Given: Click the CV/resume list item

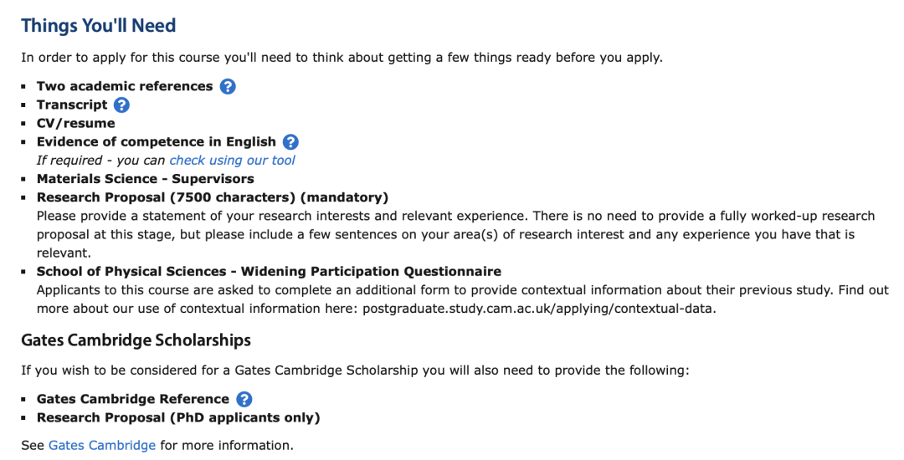Looking at the screenshot, I should click(x=76, y=123).
